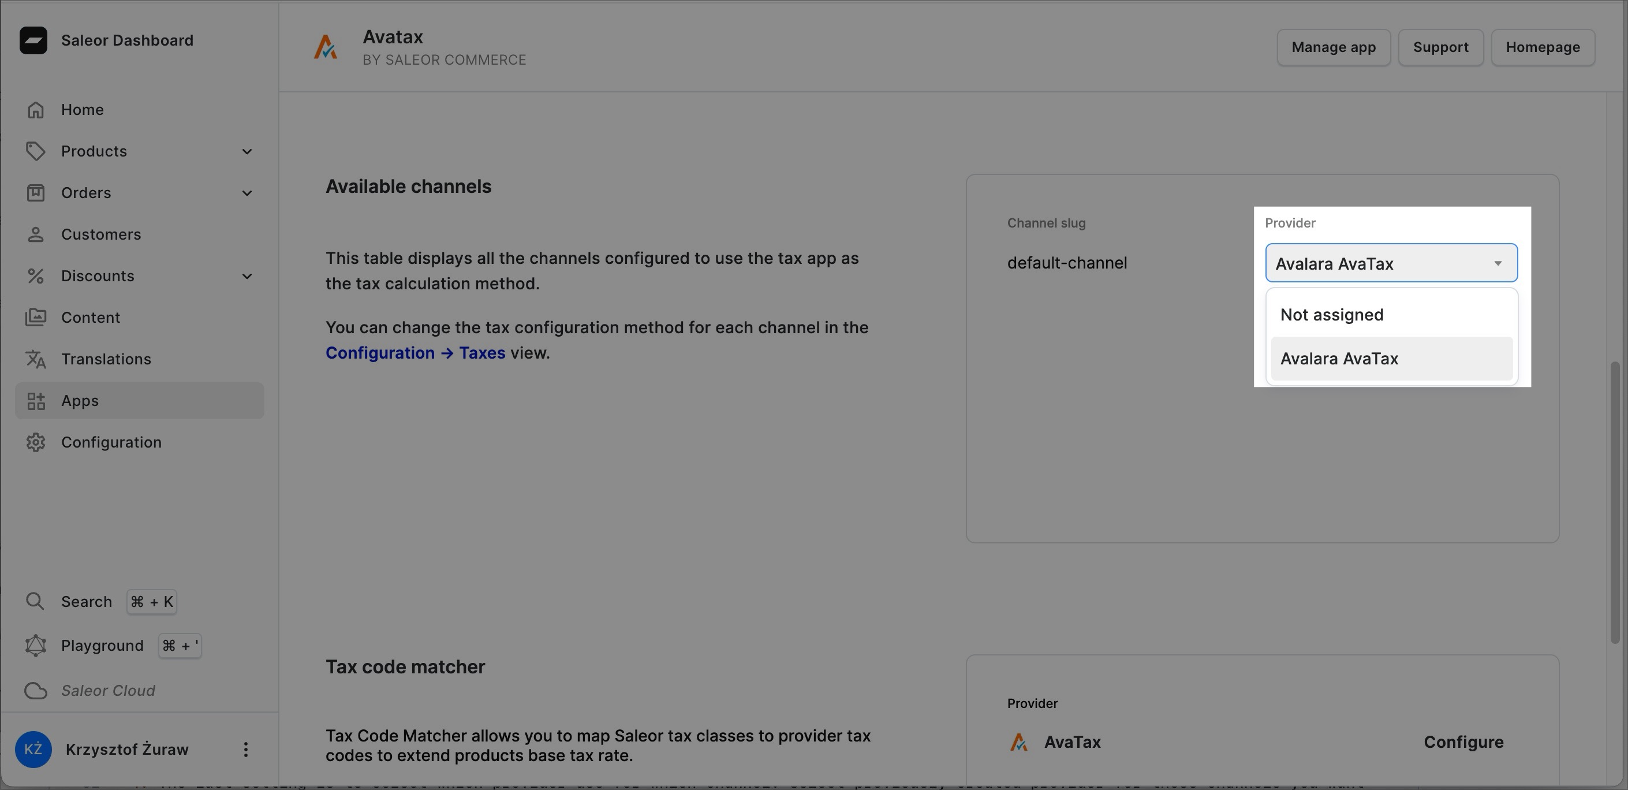The height and width of the screenshot is (790, 1628).
Task: Click the Products tag icon
Action: [x=35, y=151]
